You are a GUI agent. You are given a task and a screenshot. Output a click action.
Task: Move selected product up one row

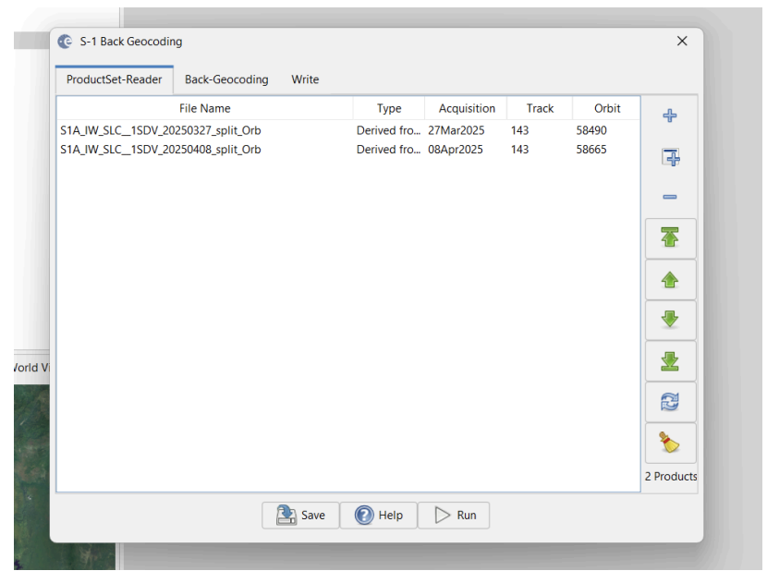tap(670, 280)
